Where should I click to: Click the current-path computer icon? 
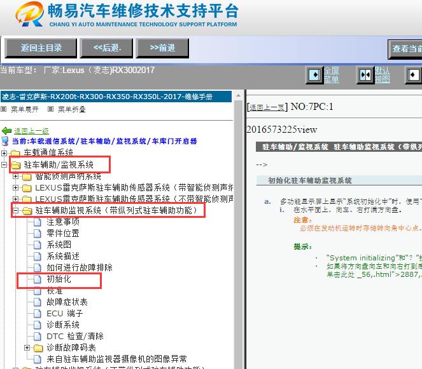click(x=5, y=141)
